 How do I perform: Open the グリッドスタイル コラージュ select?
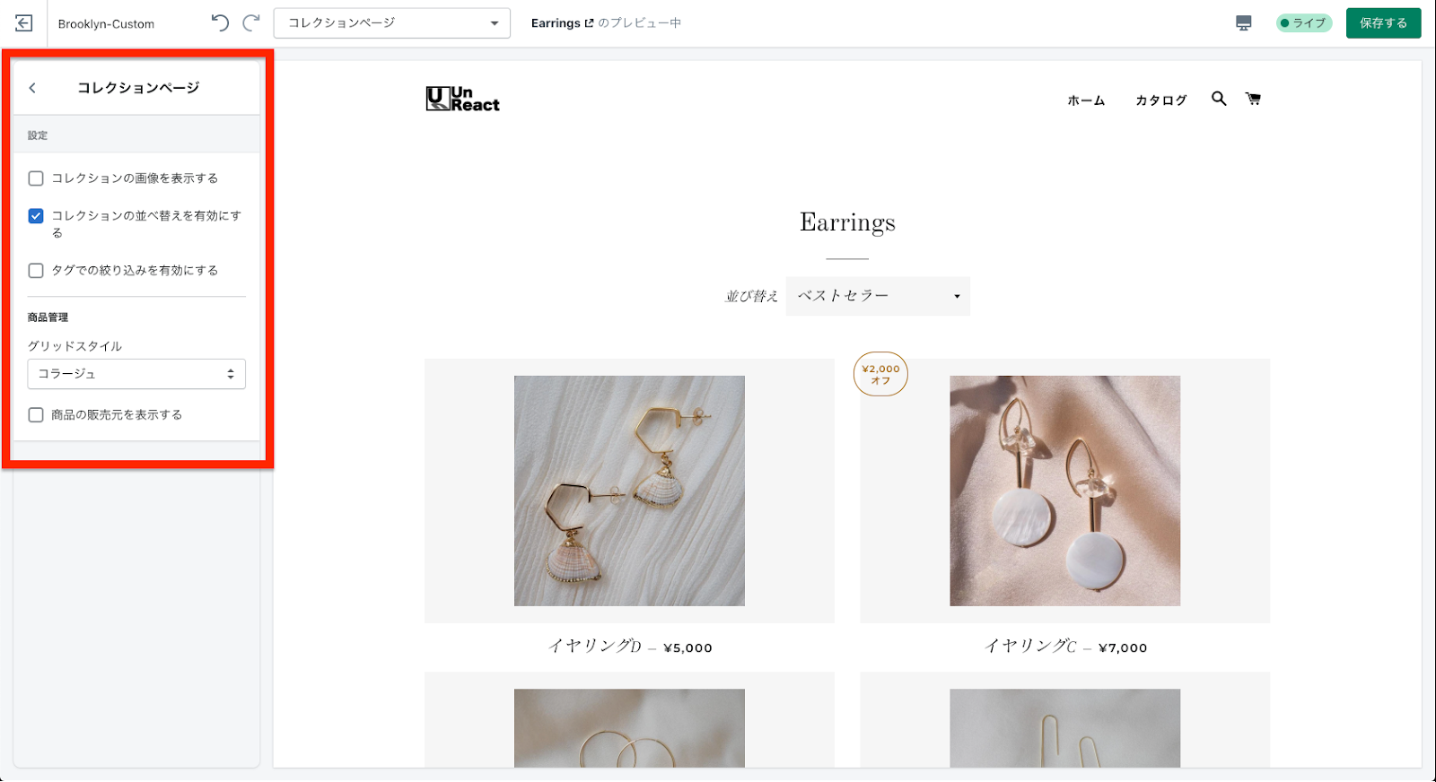pos(136,374)
